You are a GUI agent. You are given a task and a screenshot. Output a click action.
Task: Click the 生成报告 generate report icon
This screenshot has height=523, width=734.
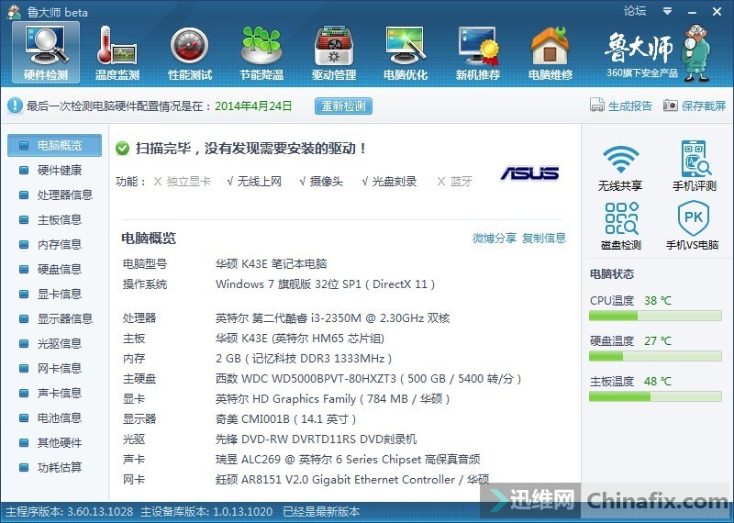point(597,105)
